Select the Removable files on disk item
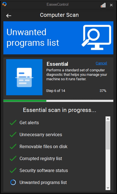117x194 pixels. (x=43, y=147)
